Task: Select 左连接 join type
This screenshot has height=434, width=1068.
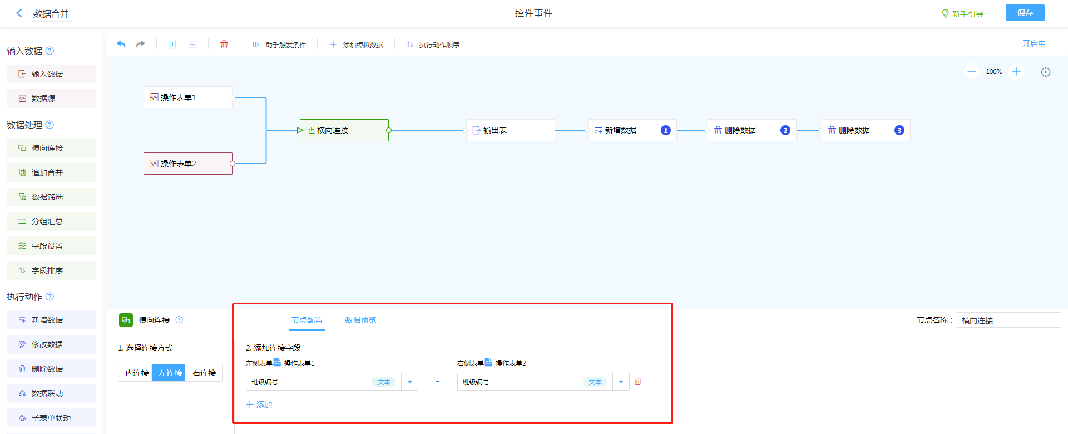Action: click(170, 373)
